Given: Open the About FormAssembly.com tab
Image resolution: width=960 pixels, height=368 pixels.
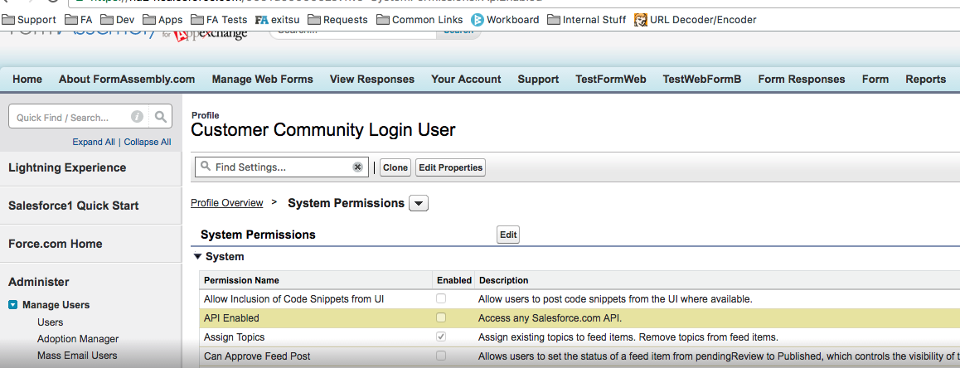Looking at the screenshot, I should coord(127,79).
